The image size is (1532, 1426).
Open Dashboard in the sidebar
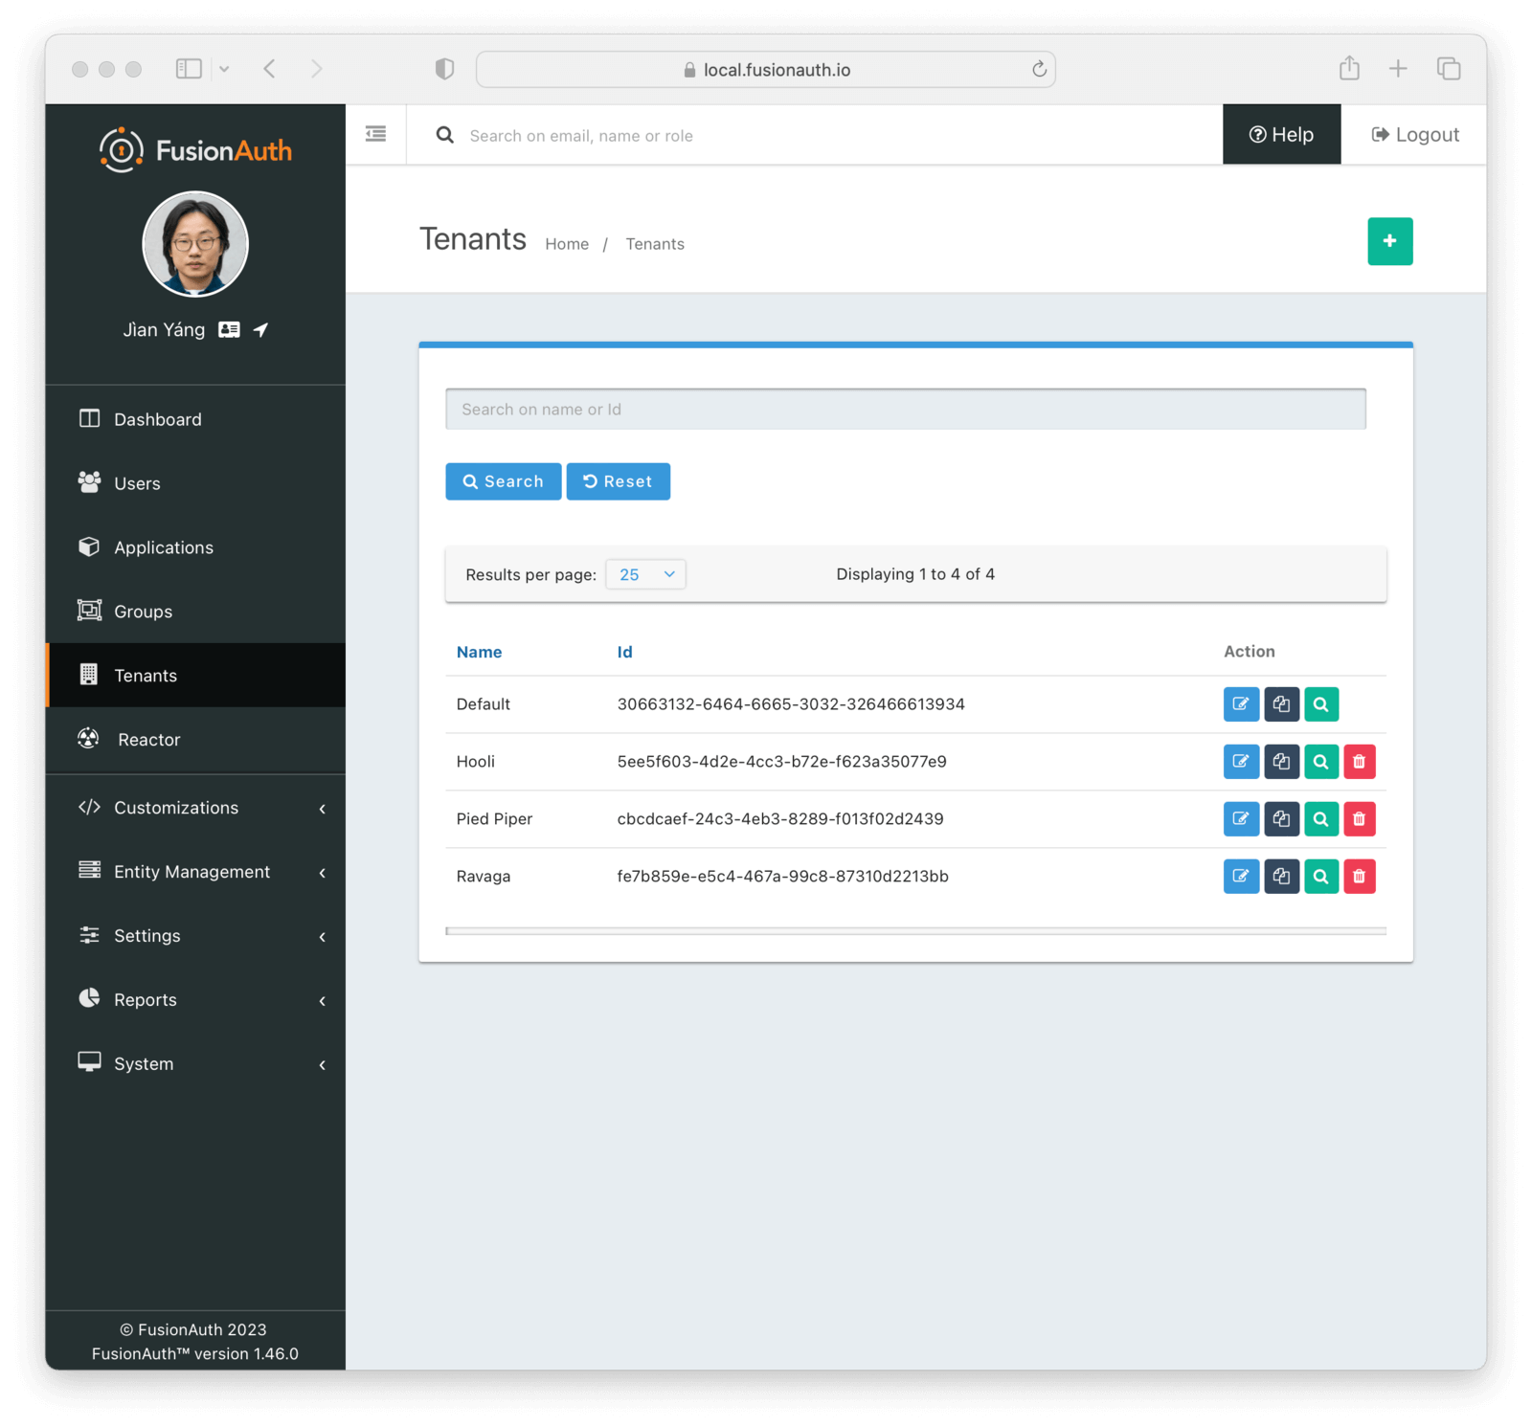pos(195,419)
